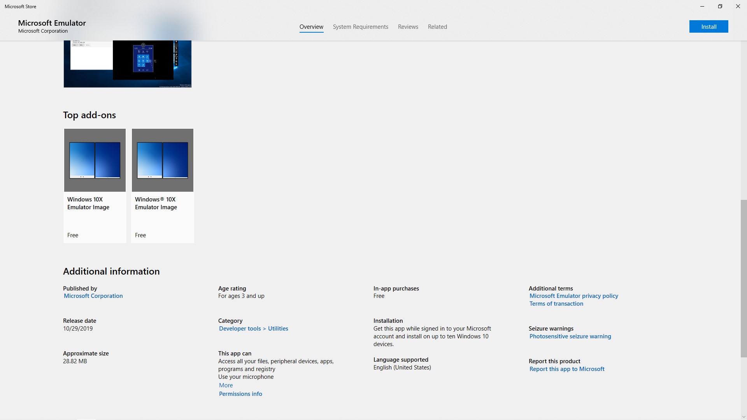Minimize the Microsoft Store window
This screenshot has height=420, width=747.
tap(702, 6)
